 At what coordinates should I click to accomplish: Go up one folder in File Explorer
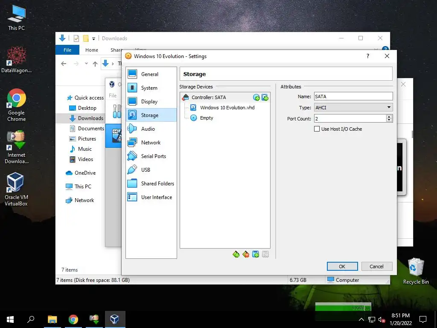[95, 64]
